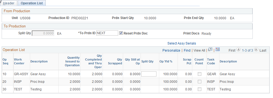Image resolution: width=273 pixels, height=98 pixels.
Task: Click Find link in grid header
Action: [187, 50]
